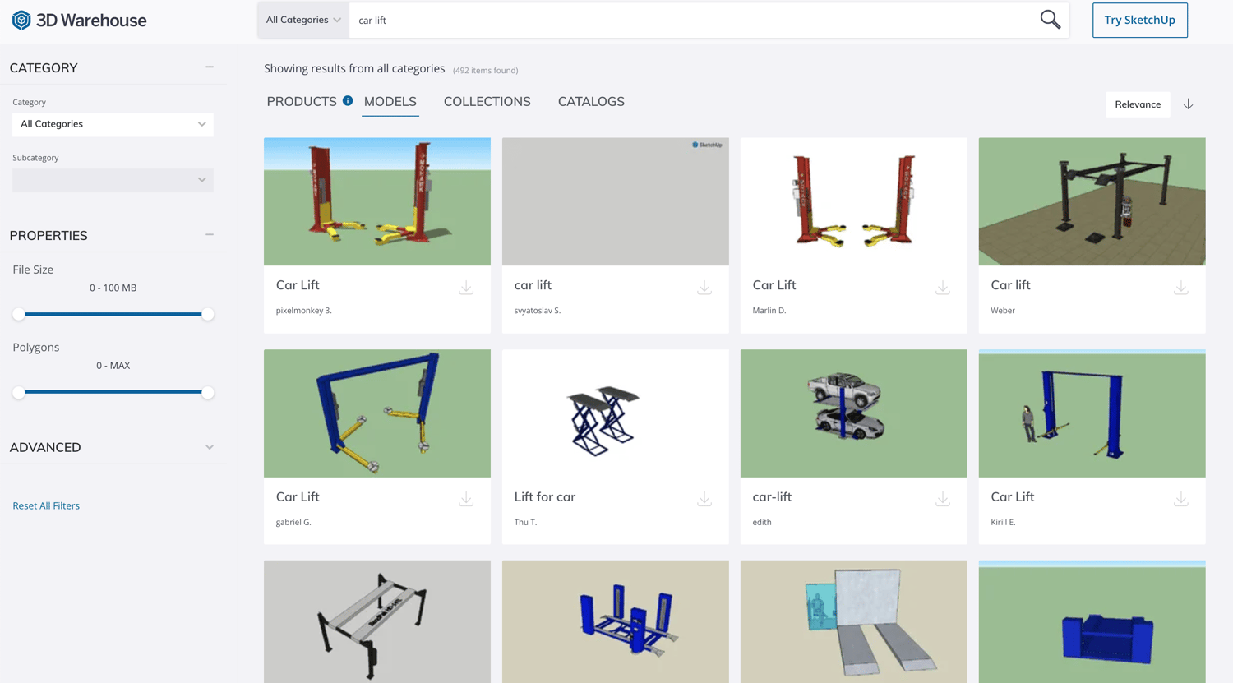Screen dimensions: 1233x683
Task: Download the car-lift model by edith
Action: click(x=943, y=499)
